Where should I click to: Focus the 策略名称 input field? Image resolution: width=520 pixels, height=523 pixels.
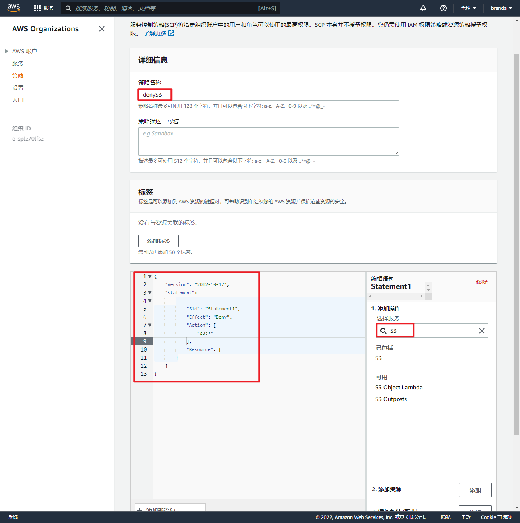tap(269, 95)
